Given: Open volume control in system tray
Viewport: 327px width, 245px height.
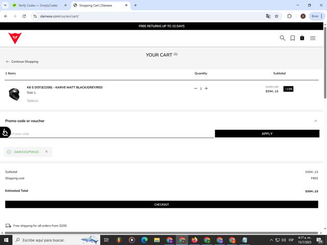Looking at the screenshot, I should coord(284,240).
